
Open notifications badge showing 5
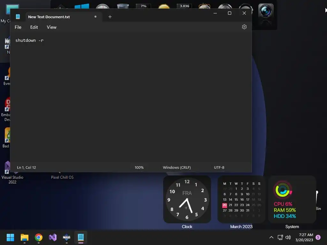point(318,237)
